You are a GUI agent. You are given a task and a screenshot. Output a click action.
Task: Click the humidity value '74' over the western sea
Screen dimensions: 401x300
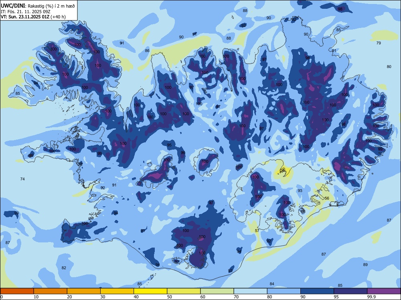[22, 179]
